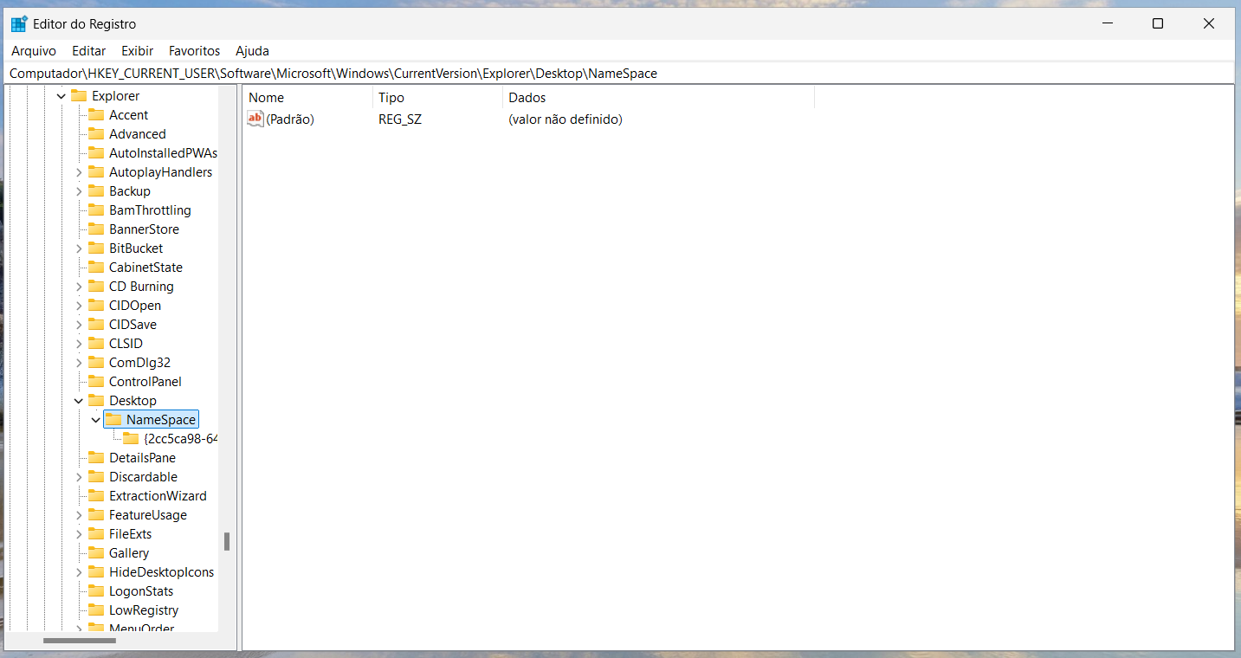Collapse the NameSpace key

coord(96,420)
